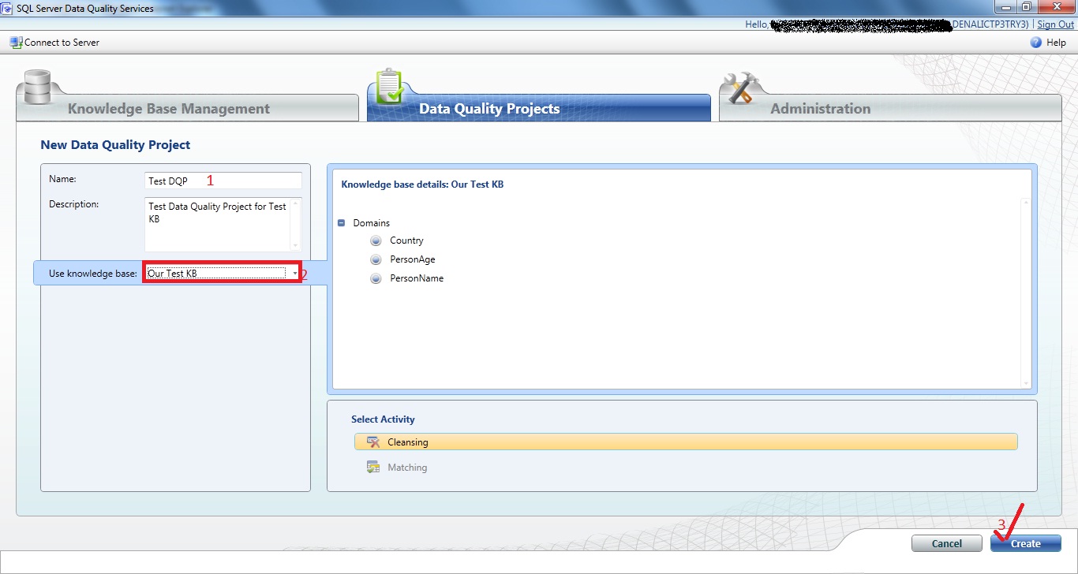Click the New Data Quality Project heading

[115, 145]
